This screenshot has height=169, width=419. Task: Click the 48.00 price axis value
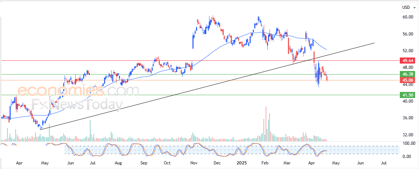click(408, 67)
